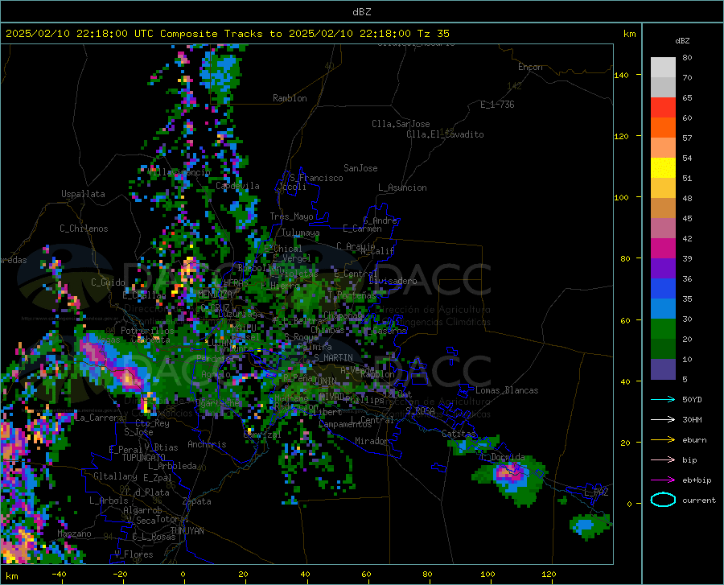Select the brown legend swatch above 45

click(x=663, y=208)
